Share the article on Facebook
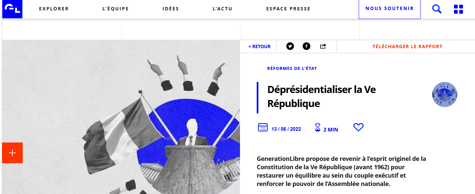Screen dimensions: 475x194 (x=307, y=46)
